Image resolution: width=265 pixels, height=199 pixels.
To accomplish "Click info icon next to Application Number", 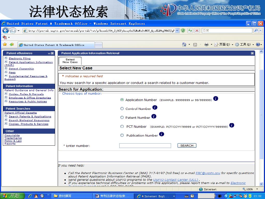I will point(216,98).
